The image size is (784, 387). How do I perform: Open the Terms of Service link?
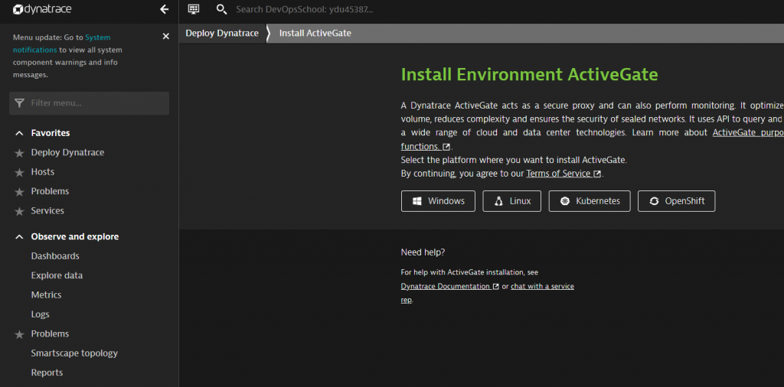tap(558, 174)
